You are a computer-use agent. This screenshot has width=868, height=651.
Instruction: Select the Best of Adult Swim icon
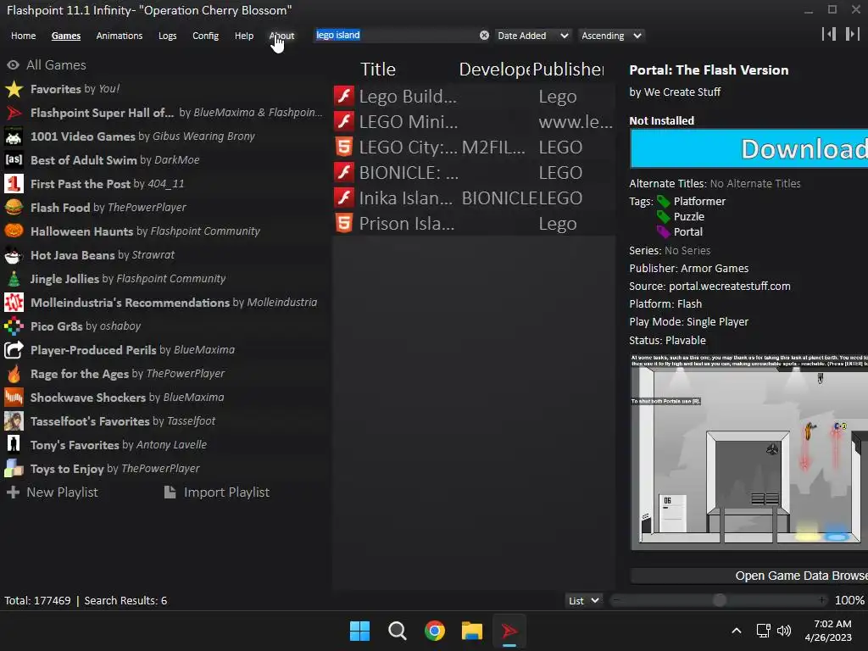point(14,160)
